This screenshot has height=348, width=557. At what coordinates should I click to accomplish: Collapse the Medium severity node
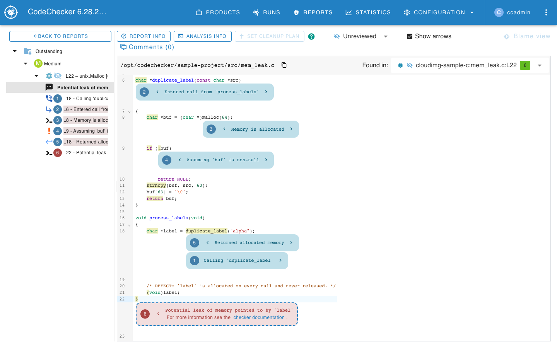click(x=26, y=63)
